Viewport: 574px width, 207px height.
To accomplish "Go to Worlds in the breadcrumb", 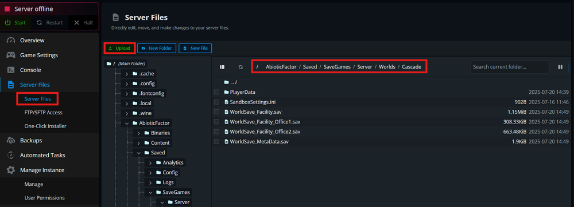I will pyautogui.click(x=387, y=67).
